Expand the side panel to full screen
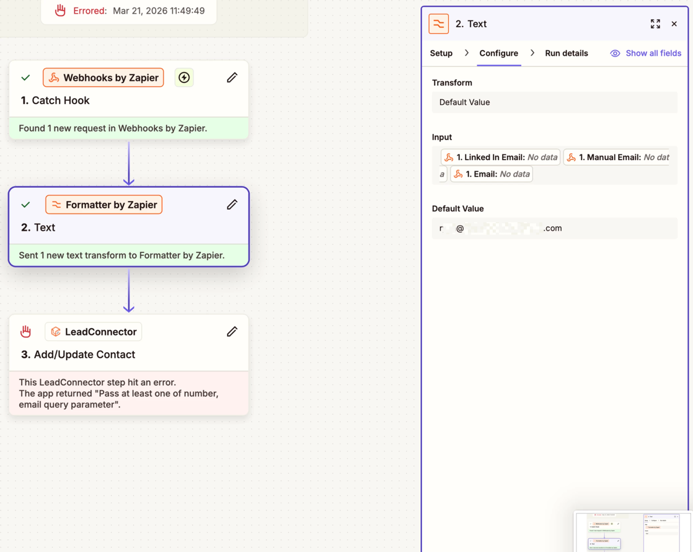This screenshot has width=693, height=552. tap(655, 24)
